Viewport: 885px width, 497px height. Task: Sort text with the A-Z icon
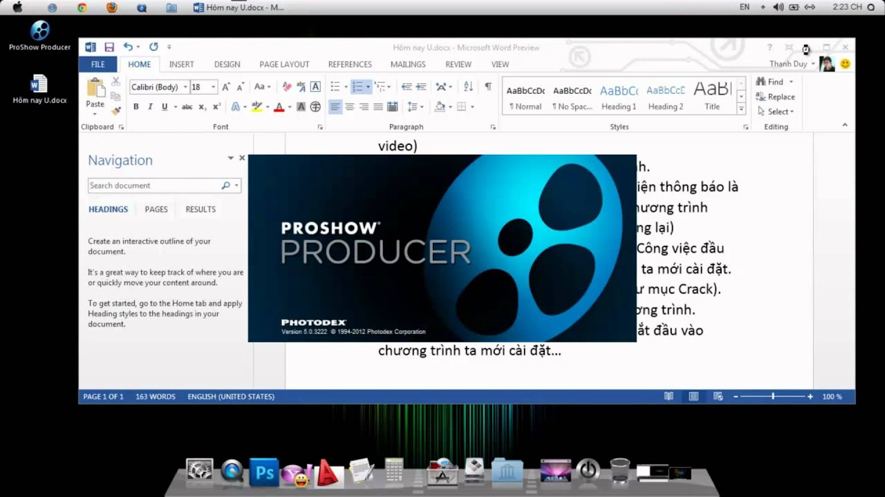(x=468, y=87)
